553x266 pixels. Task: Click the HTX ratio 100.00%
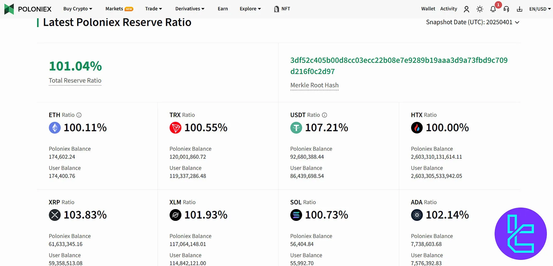pos(447,128)
